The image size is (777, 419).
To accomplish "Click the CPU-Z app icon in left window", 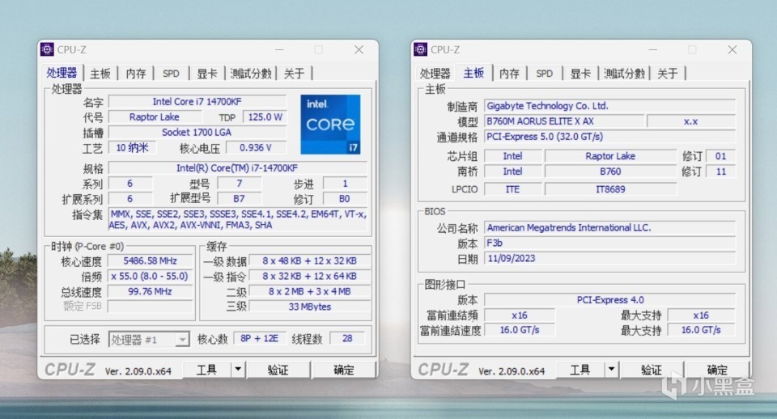I will pos(47,49).
